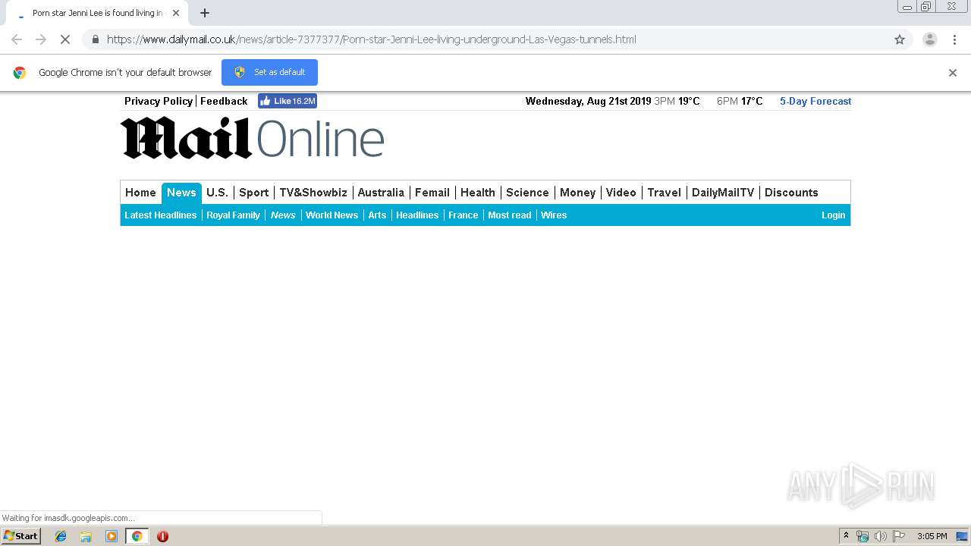Like MailOnline on Facebook
Image resolution: width=971 pixels, height=546 pixels.
[288, 101]
